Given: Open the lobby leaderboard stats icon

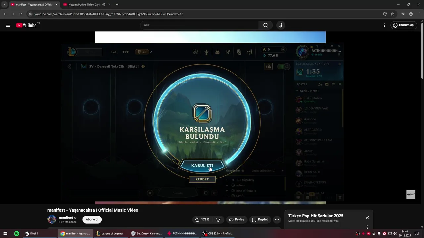Looking at the screenshot, I should coord(268,66).
